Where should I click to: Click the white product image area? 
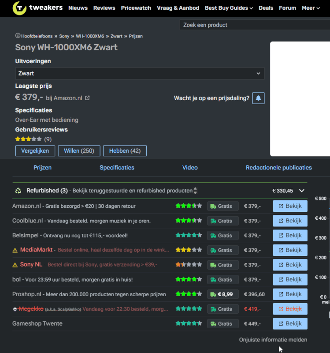tap(300, 99)
